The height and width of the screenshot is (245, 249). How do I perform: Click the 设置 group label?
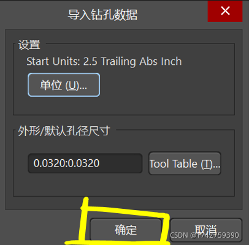pyautogui.click(x=29, y=44)
